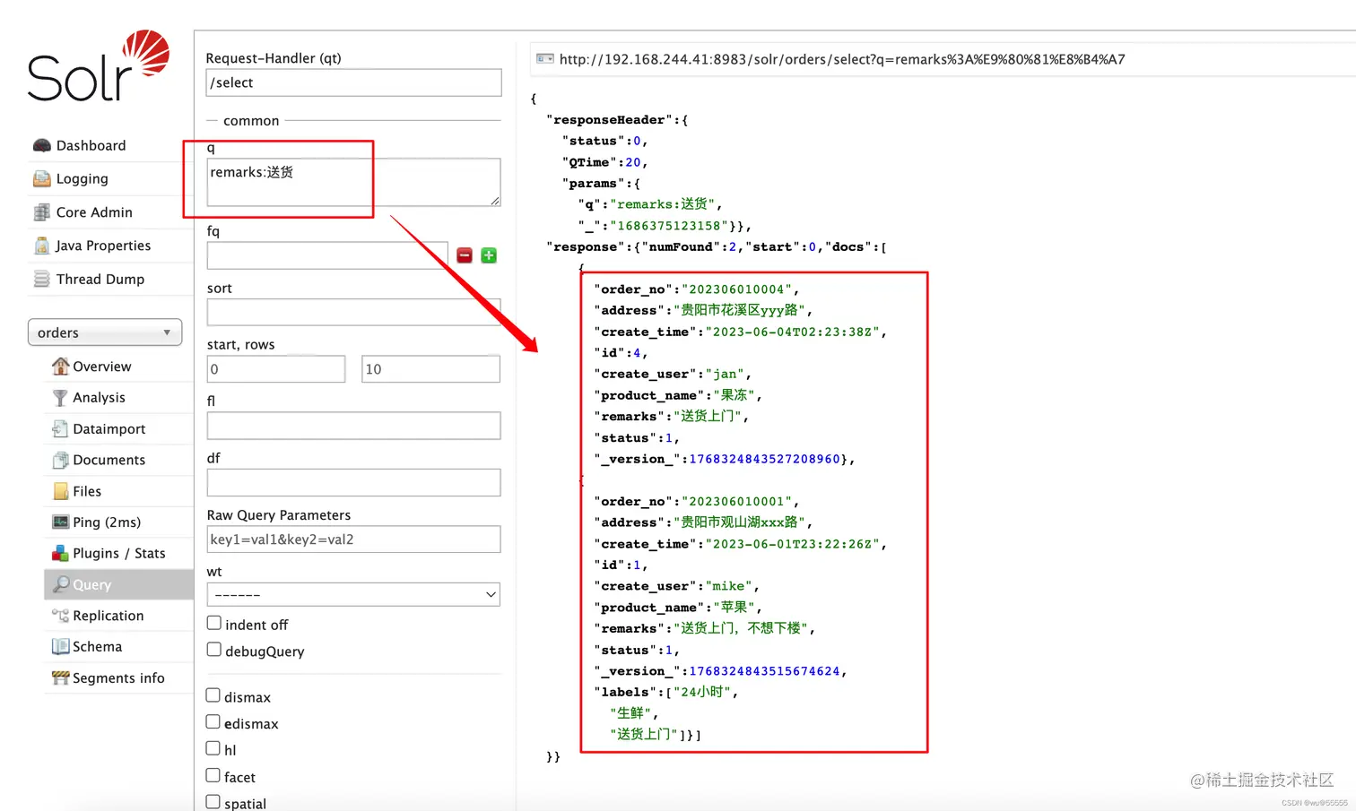Open the orders core selector dropdown
The width and height of the screenshot is (1356, 811).
(105, 332)
